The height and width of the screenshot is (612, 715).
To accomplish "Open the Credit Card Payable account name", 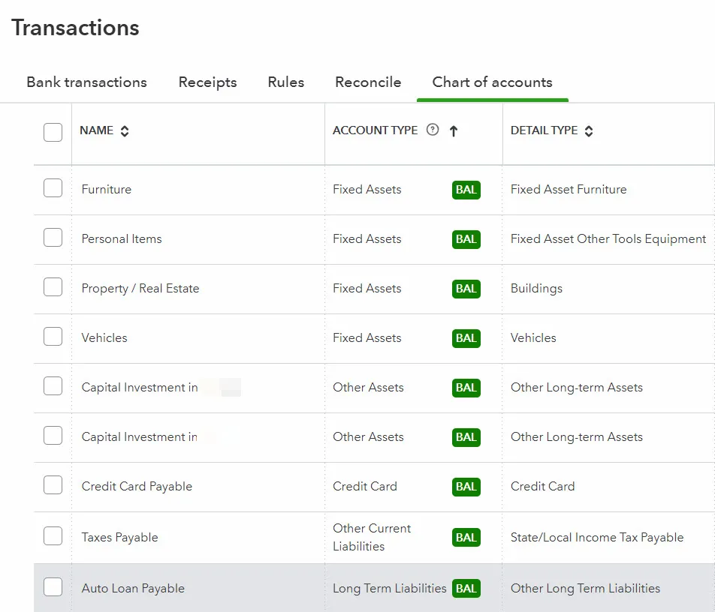I will [x=137, y=487].
